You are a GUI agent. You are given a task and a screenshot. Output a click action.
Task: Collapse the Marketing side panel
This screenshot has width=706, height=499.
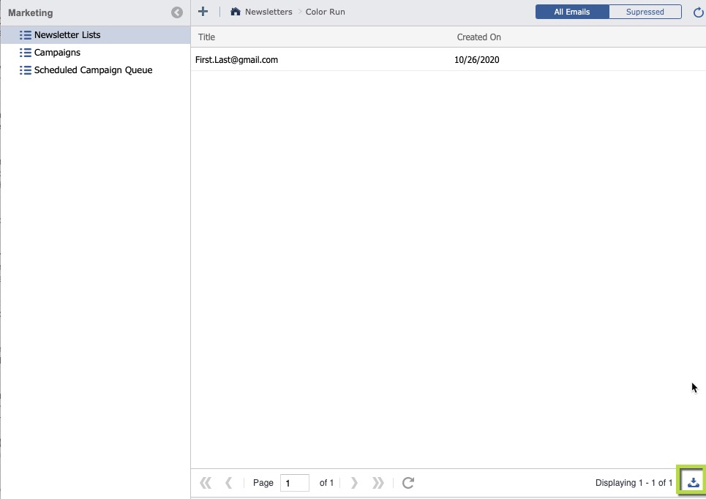[x=177, y=12]
